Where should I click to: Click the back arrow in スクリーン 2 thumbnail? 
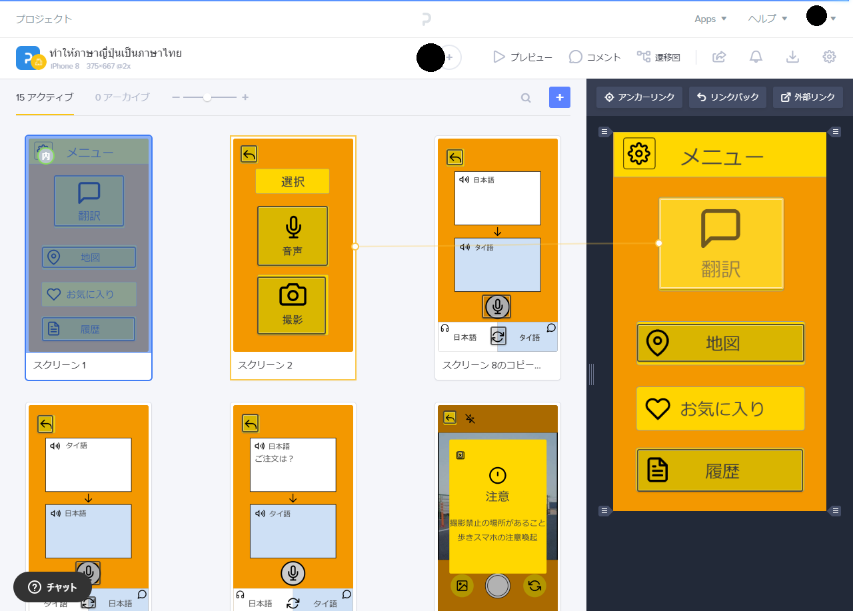tap(249, 155)
